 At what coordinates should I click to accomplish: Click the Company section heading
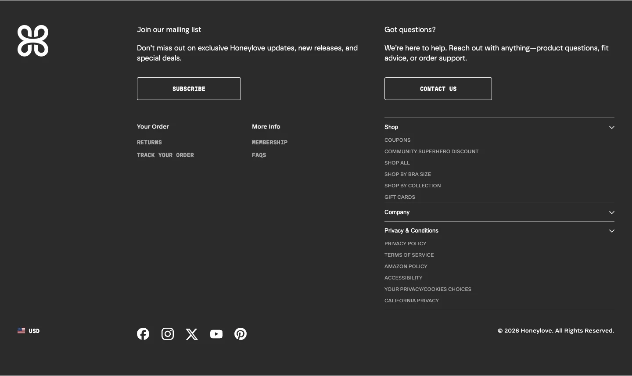click(397, 212)
